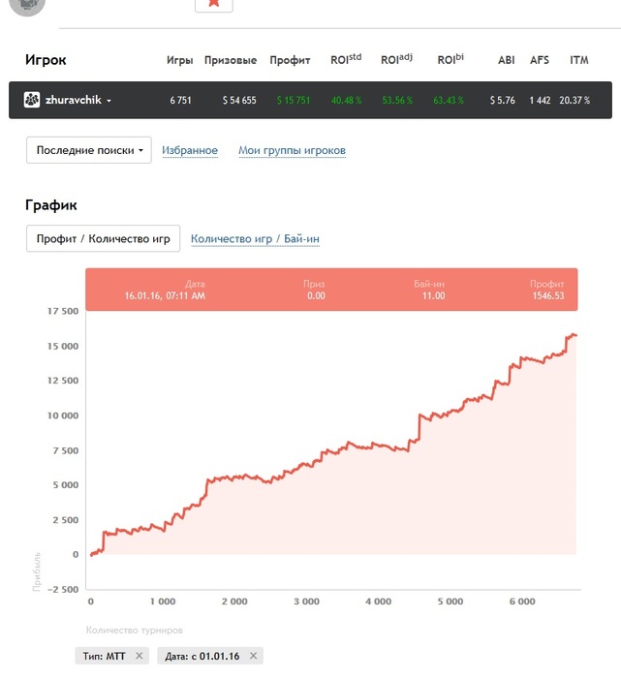Switch to 'Количество игр / Бай-ин' chart
Image resolution: width=621 pixels, height=678 pixels.
[255, 238]
